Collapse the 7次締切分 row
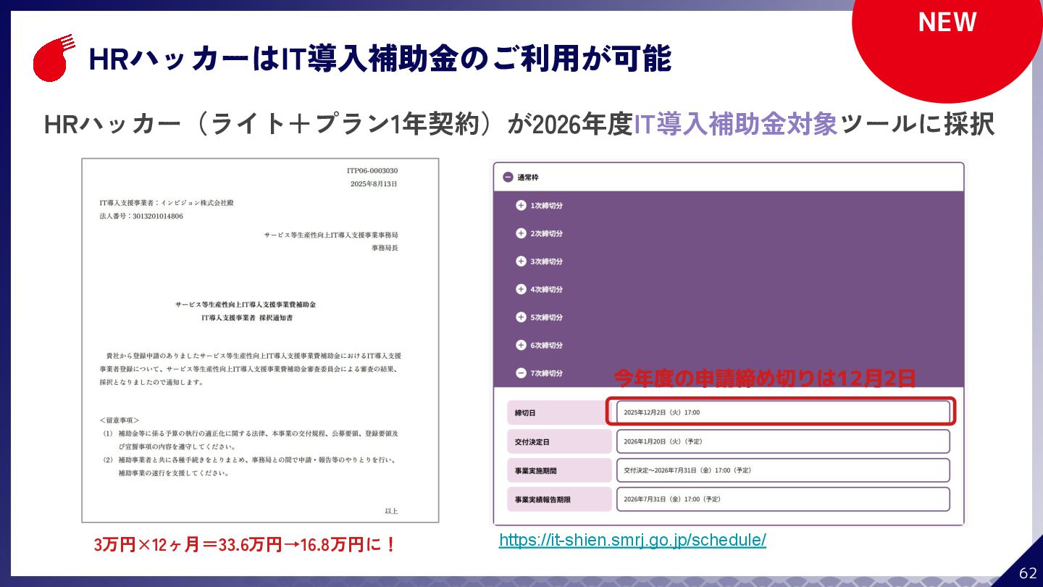 tap(521, 373)
